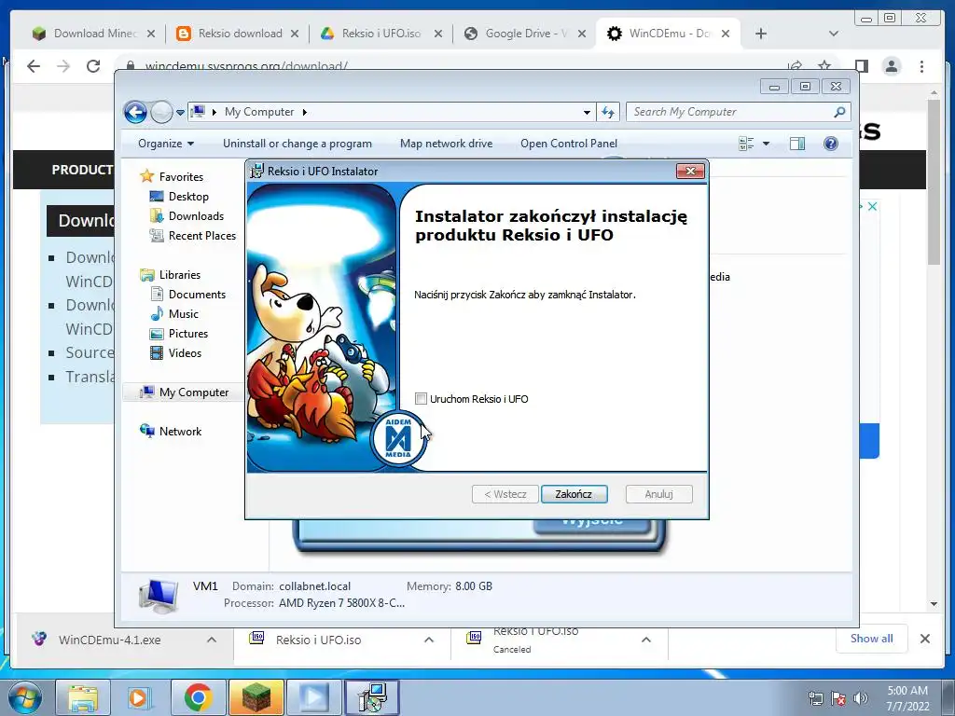This screenshot has width=955, height=716.
Task: Open Windows Media Player taskbar icon
Action: [140, 697]
